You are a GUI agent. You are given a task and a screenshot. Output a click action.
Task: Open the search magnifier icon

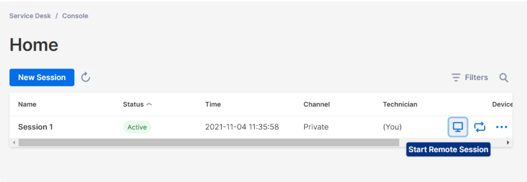pyautogui.click(x=504, y=78)
